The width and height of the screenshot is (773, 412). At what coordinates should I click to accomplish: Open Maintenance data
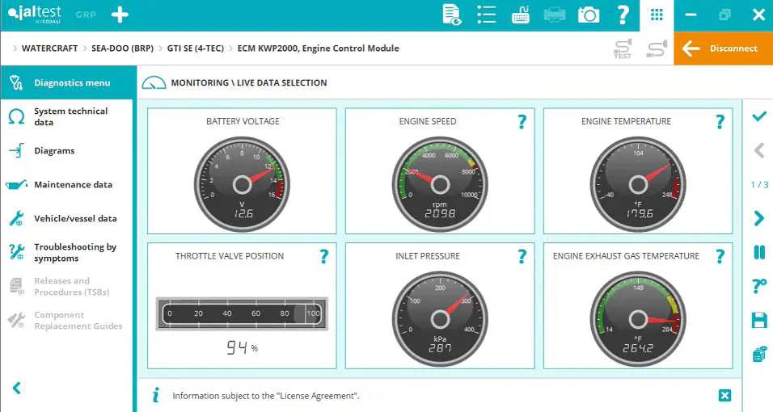tap(66, 185)
